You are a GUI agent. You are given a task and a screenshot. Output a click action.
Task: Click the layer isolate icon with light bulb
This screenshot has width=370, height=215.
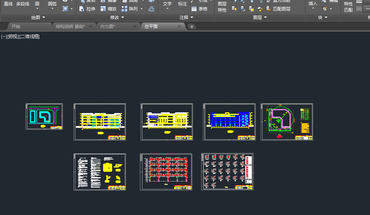(234, 9)
